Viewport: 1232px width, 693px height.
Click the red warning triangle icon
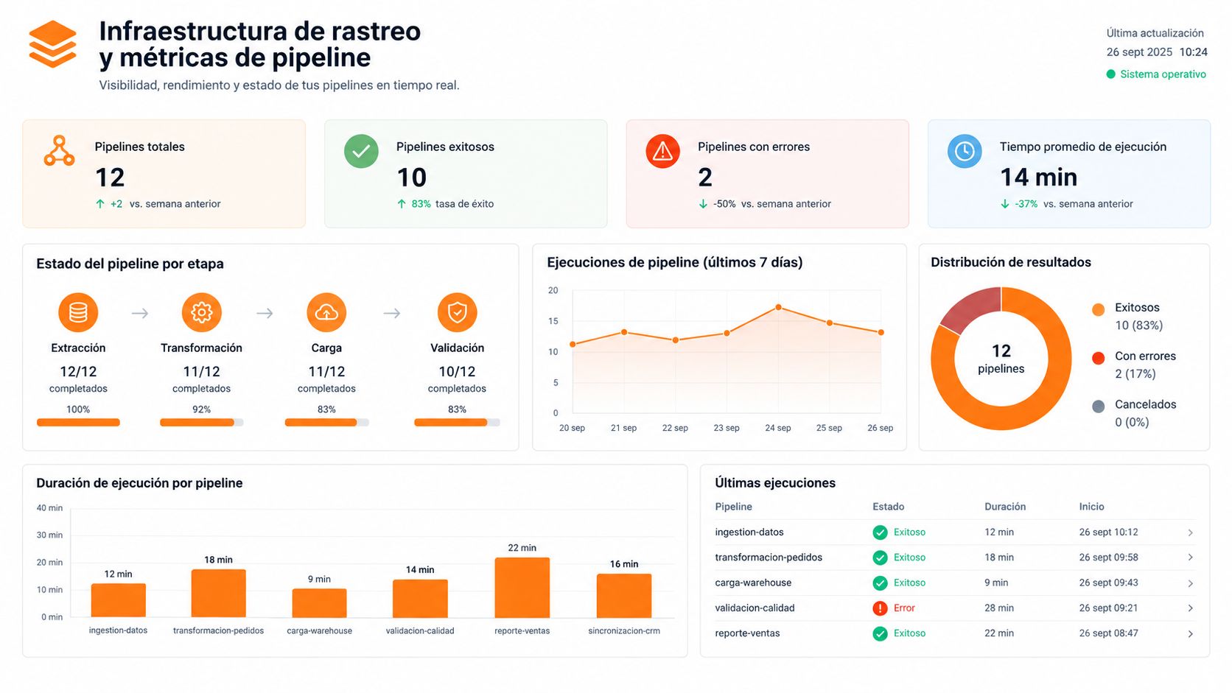click(662, 151)
